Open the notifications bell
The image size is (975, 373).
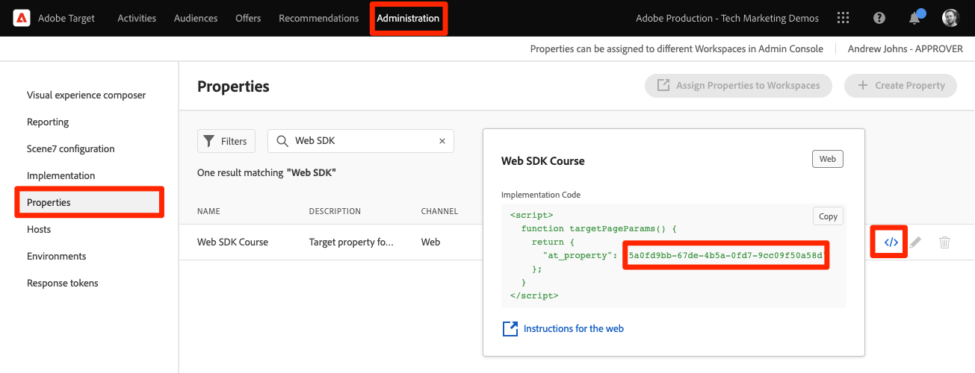pyautogui.click(x=914, y=19)
